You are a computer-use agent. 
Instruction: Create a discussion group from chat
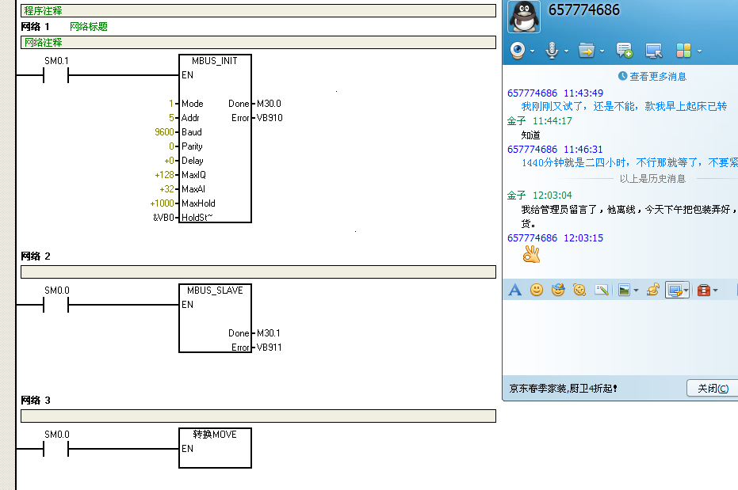point(625,51)
